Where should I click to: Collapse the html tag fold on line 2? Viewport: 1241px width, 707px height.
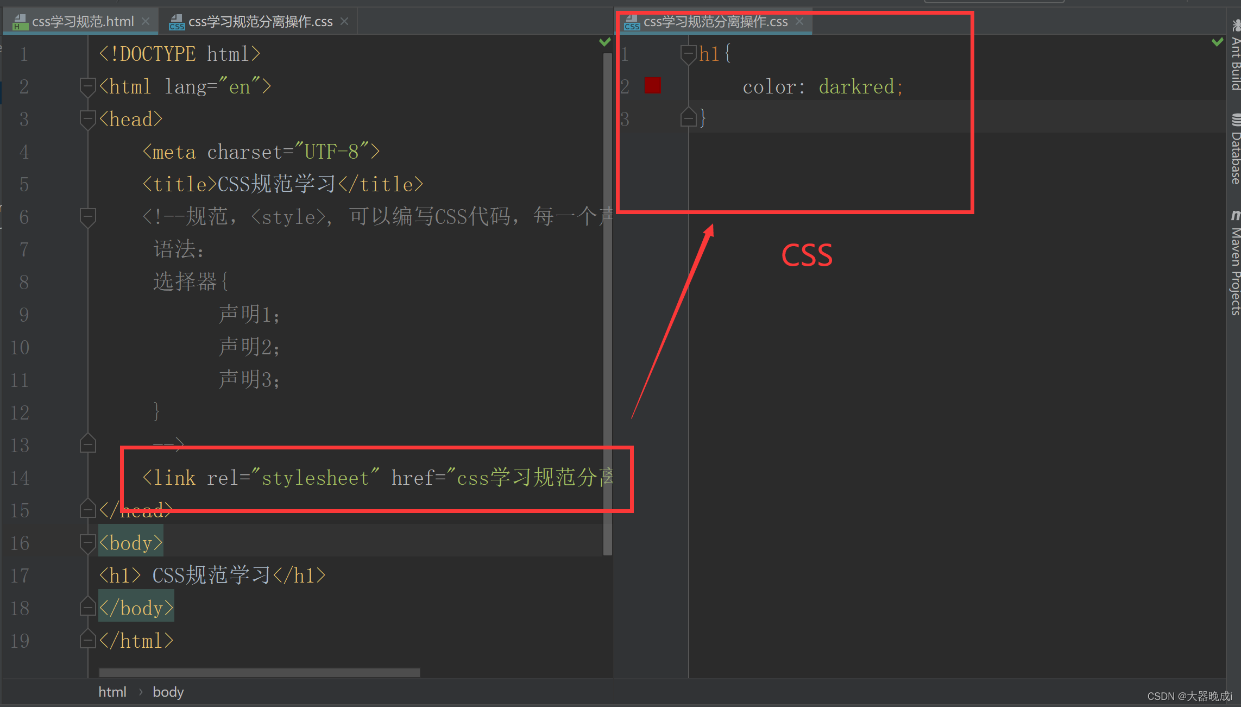(x=87, y=87)
